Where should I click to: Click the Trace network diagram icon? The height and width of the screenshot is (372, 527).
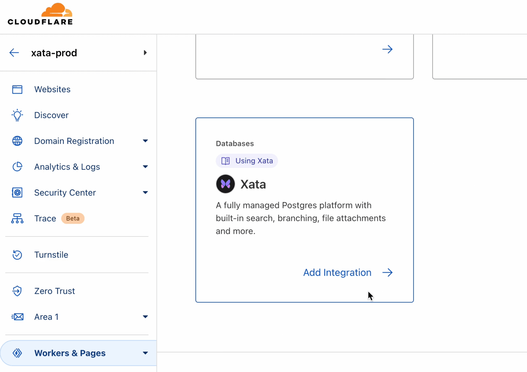(x=17, y=218)
